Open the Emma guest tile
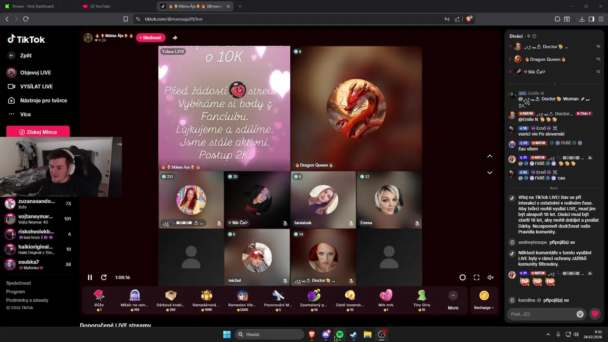Image resolution: width=608 pixels, height=342 pixels. [389, 199]
